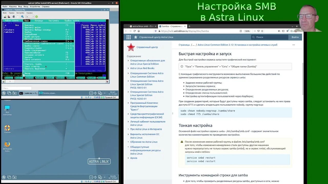Image resolution: width=328 pixels, height=184 pixels.
Task: Open the Мой компьютер desktop icon
Action: 7,110
